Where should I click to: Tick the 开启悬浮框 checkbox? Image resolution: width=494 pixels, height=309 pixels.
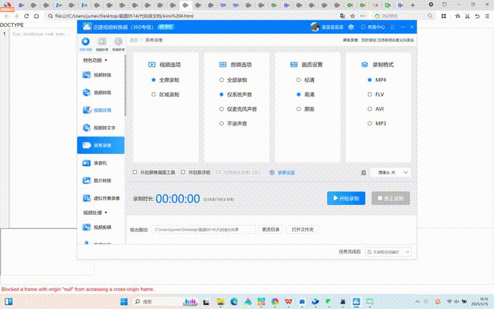(x=183, y=173)
